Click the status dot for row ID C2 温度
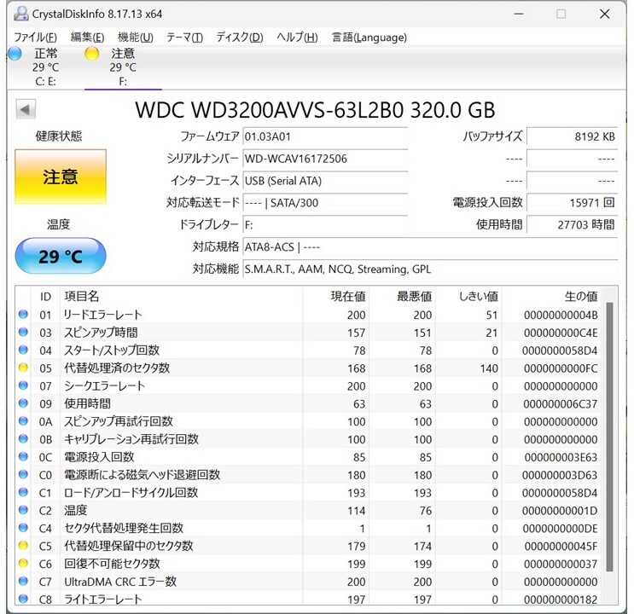 point(23,510)
